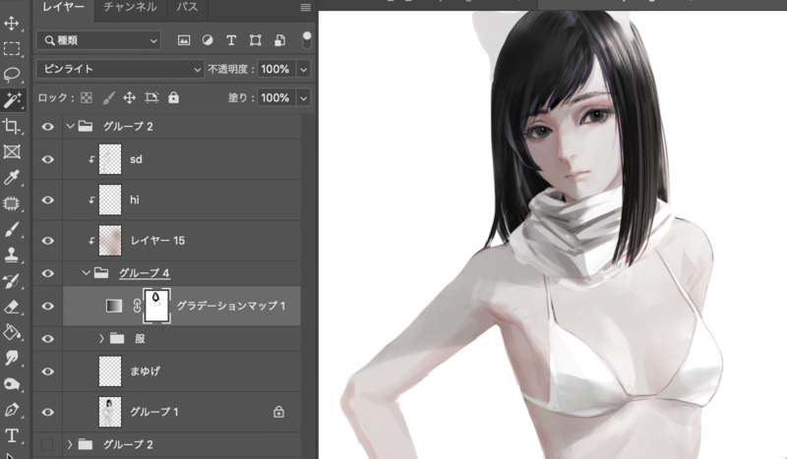Select the Magic Wand tool
The width and height of the screenshot is (787, 459).
[12, 100]
